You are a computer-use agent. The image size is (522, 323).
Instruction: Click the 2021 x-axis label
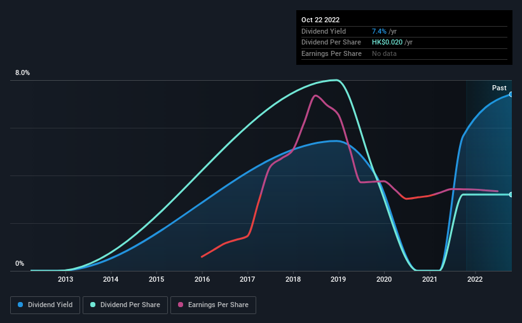[429, 279]
